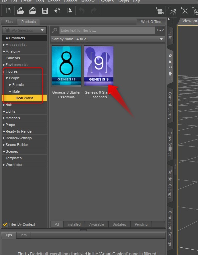Show Installed products filter
Screen dimensions: 198x255
click(x=74, y=224)
